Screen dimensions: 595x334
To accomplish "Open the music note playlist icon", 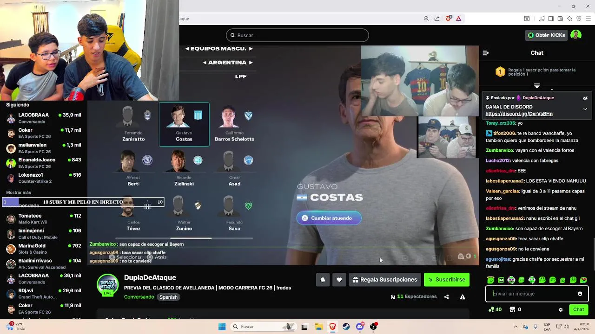I will click(x=542, y=19).
